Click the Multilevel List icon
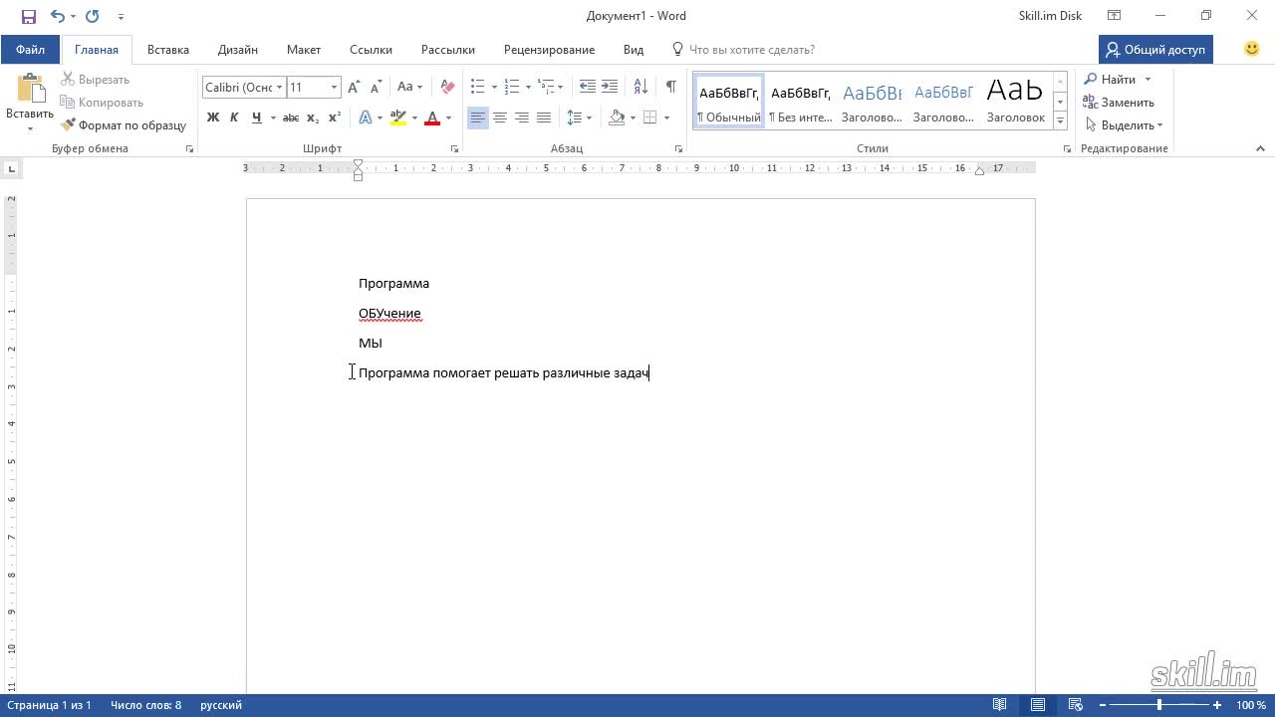 click(545, 88)
